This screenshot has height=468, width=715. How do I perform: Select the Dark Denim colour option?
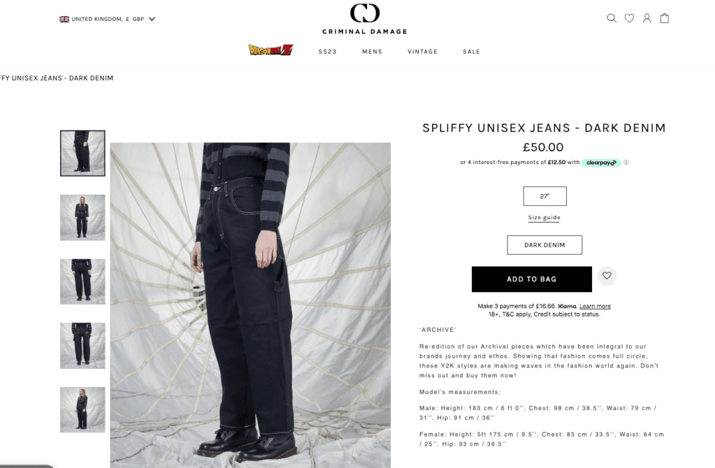click(x=545, y=245)
